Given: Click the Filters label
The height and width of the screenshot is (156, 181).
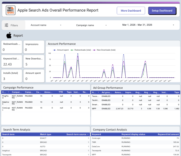Looking at the screenshot, I should click(14, 25).
